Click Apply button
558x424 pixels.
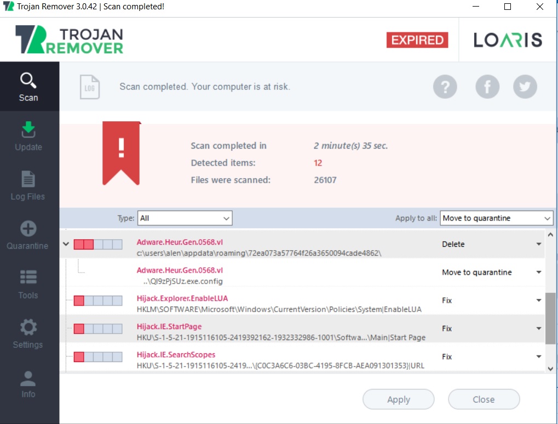pos(398,399)
